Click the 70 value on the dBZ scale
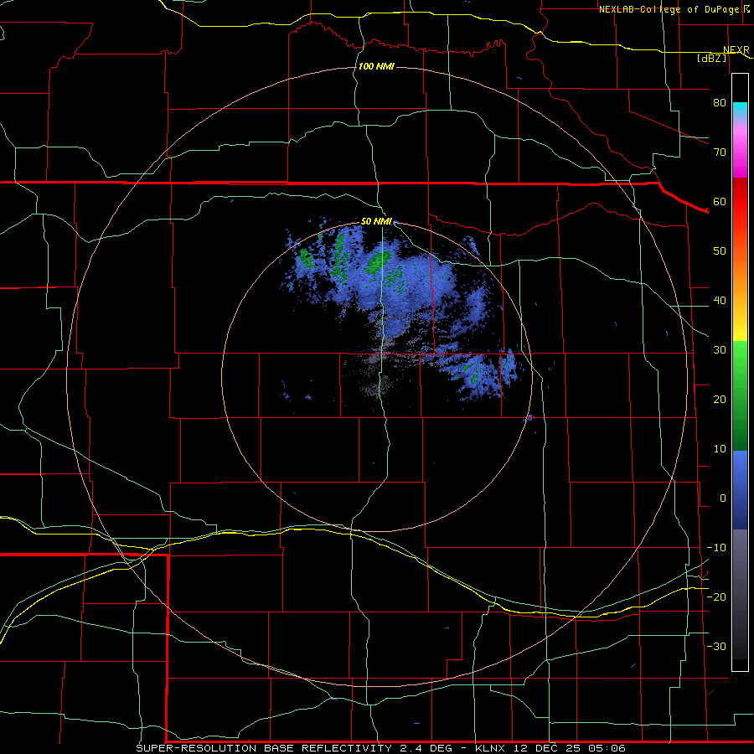 point(720,152)
